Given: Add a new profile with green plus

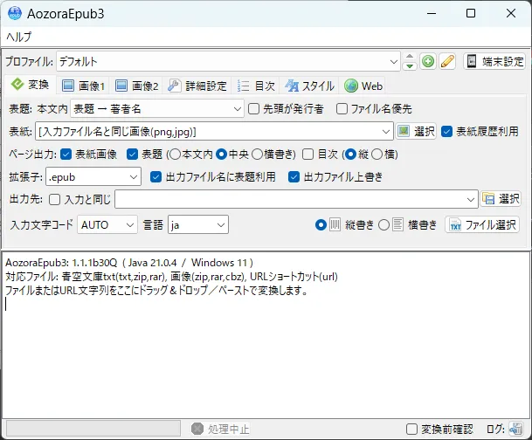Looking at the screenshot, I should point(428,62).
